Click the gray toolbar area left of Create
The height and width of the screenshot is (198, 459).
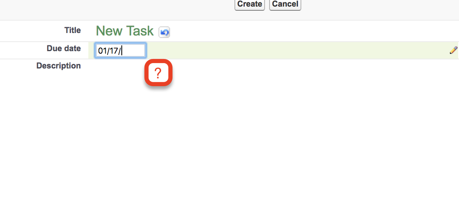pos(124,8)
